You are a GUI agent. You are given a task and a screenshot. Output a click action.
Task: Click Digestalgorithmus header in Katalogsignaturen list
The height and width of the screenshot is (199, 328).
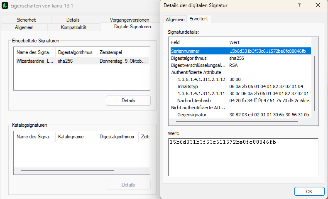pos(117,137)
